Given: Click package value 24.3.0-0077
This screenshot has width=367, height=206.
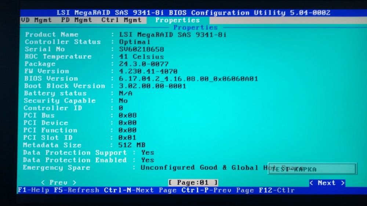Looking at the screenshot, I should (x=144, y=64).
